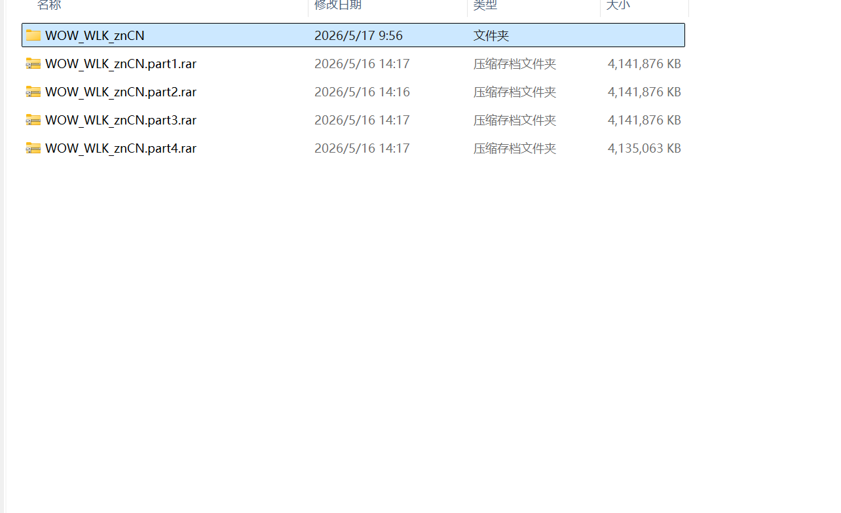841x513 pixels.
Task: Click 压缩存档文件夹 type of part3.rar
Action: pos(515,120)
